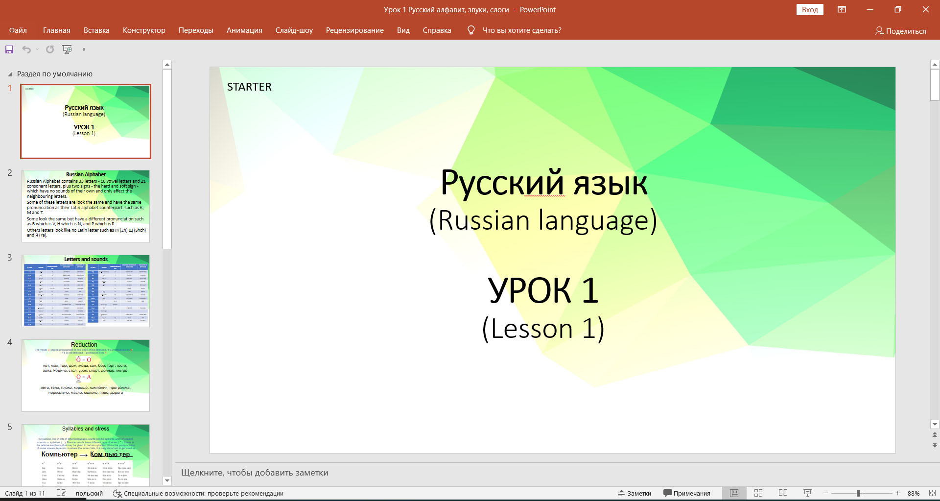Click the Вход sign-in button
This screenshot has height=501, width=940.
(810, 10)
